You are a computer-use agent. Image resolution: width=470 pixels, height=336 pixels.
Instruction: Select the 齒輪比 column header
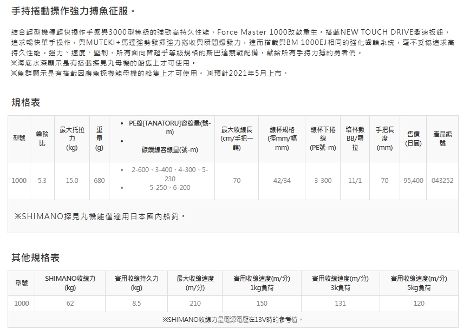pos(42,139)
